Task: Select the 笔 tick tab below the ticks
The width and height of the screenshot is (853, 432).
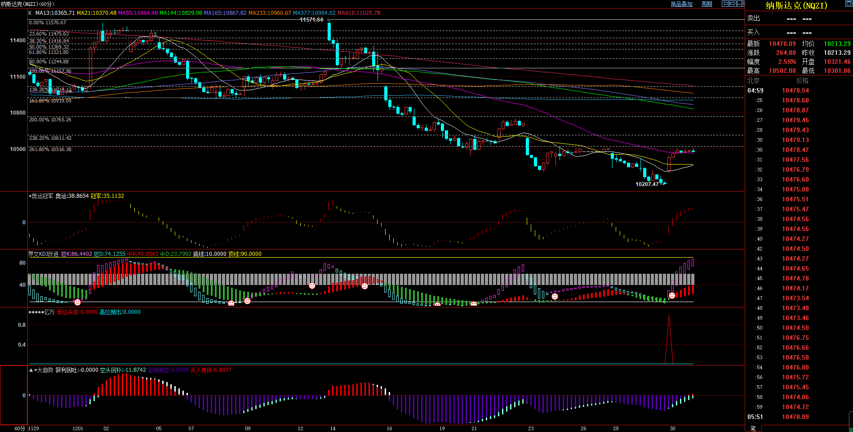Action: [753, 428]
